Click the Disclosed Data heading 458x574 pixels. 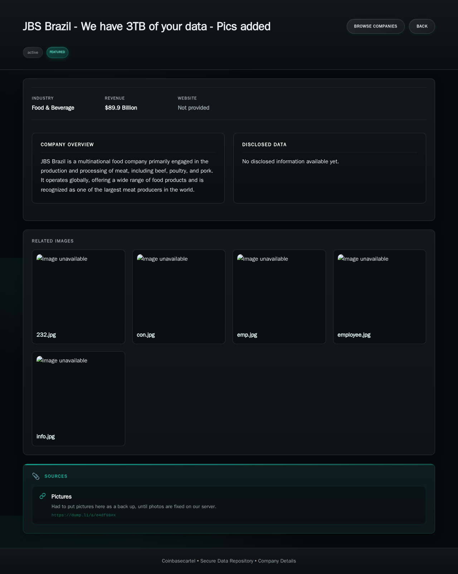[264, 145]
